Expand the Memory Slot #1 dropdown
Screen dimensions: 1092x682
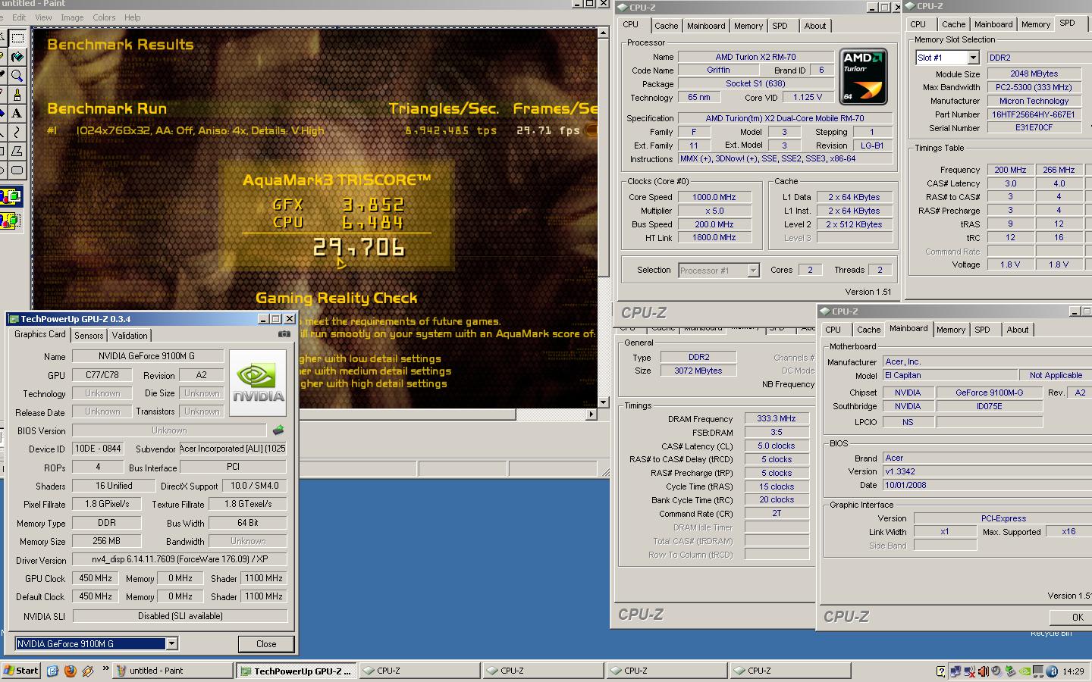point(973,58)
